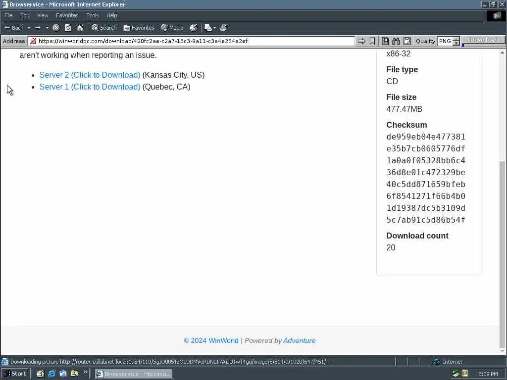
Task: Open the Favorites menu
Action: tap(67, 15)
